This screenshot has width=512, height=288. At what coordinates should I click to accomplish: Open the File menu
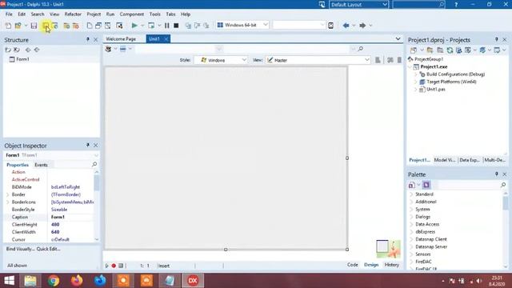tap(9, 14)
